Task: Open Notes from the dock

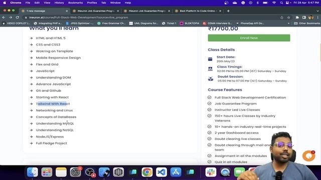Action: click(x=61, y=172)
